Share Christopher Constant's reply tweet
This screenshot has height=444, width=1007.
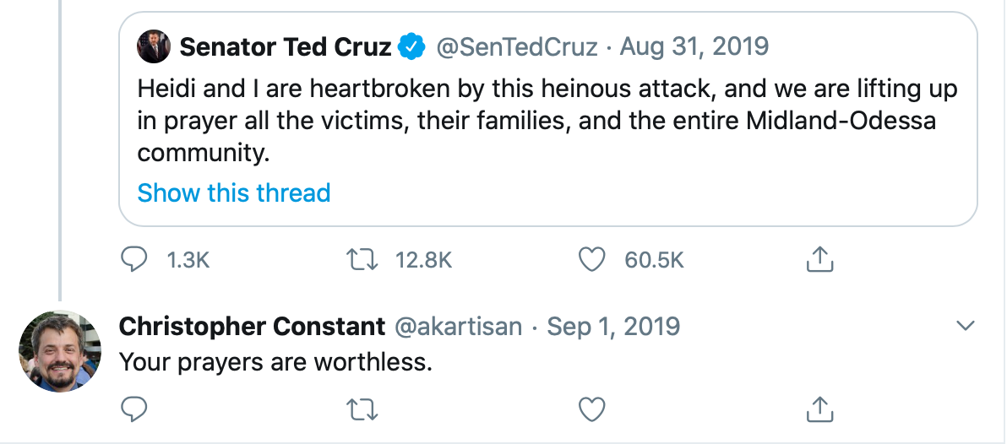pyautogui.click(x=819, y=409)
